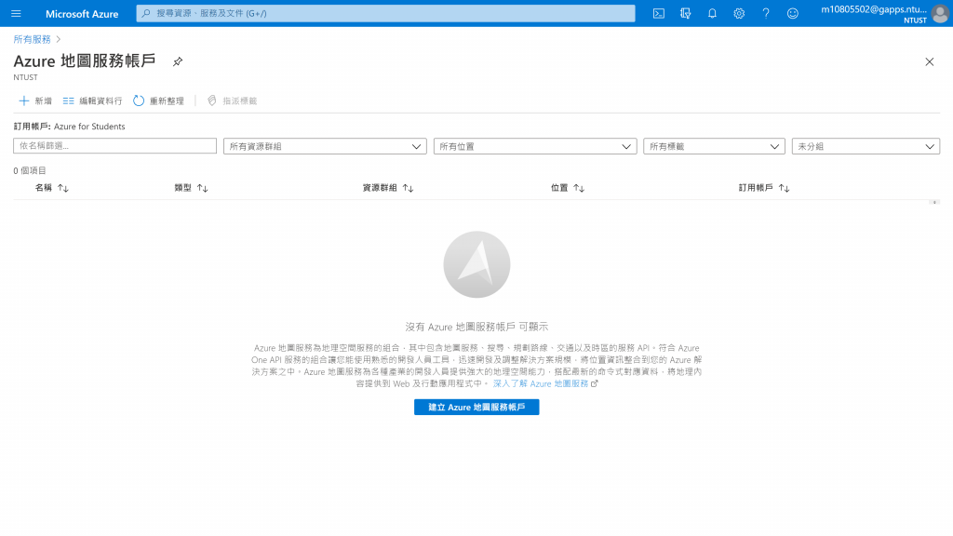The height and width of the screenshot is (536, 953).
Task: Click 名稱 column header text
Action: (44, 188)
